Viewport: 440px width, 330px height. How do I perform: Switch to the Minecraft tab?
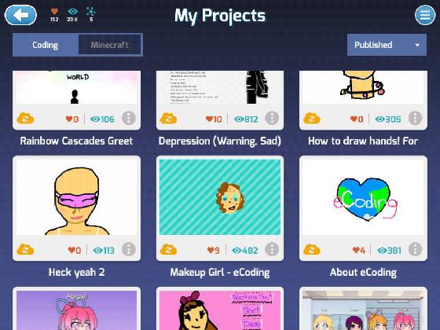pyautogui.click(x=110, y=45)
